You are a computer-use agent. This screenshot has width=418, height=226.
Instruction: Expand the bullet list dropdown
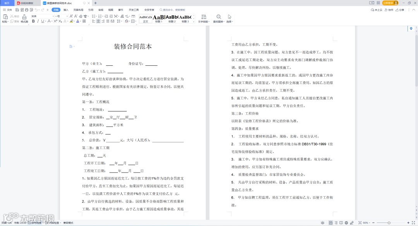(96, 16)
